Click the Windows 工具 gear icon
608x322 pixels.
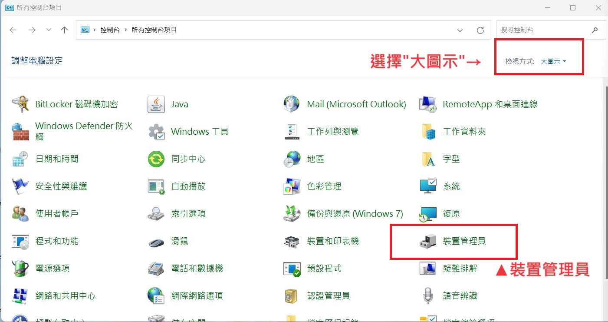point(156,131)
